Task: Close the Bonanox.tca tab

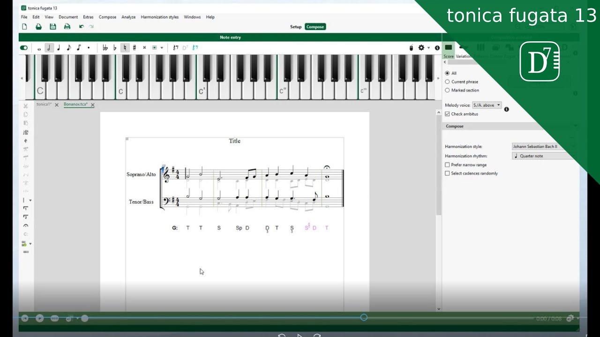Action: (92, 105)
